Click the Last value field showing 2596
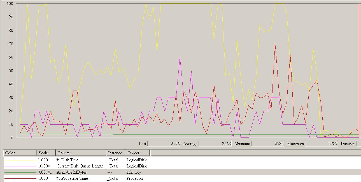361x182 pixels. (164, 144)
